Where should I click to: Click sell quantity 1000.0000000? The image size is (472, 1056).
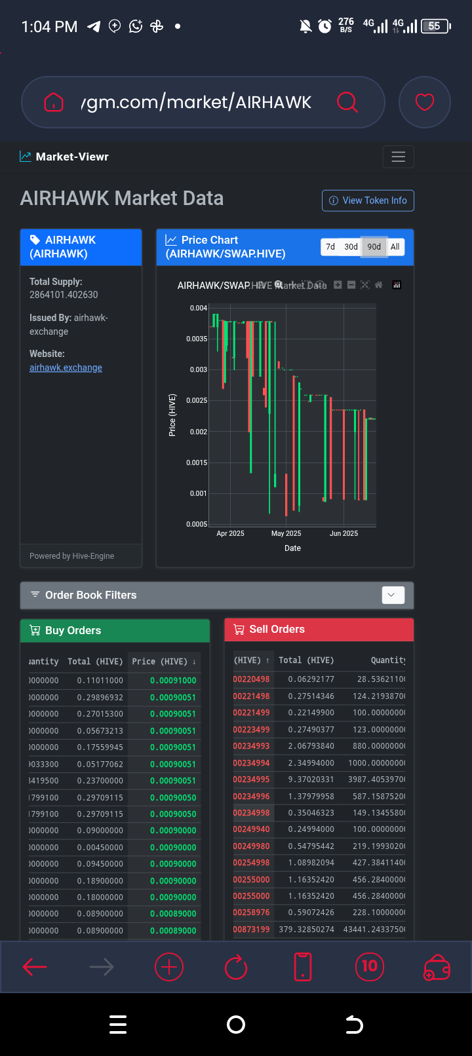click(x=377, y=763)
